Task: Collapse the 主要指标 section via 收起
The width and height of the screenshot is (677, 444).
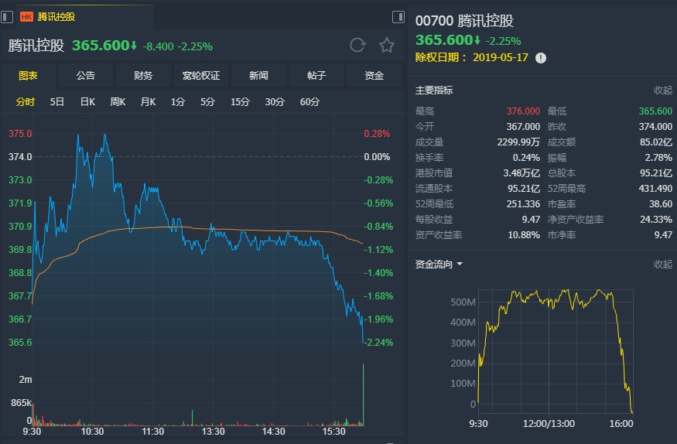Action: (x=663, y=91)
